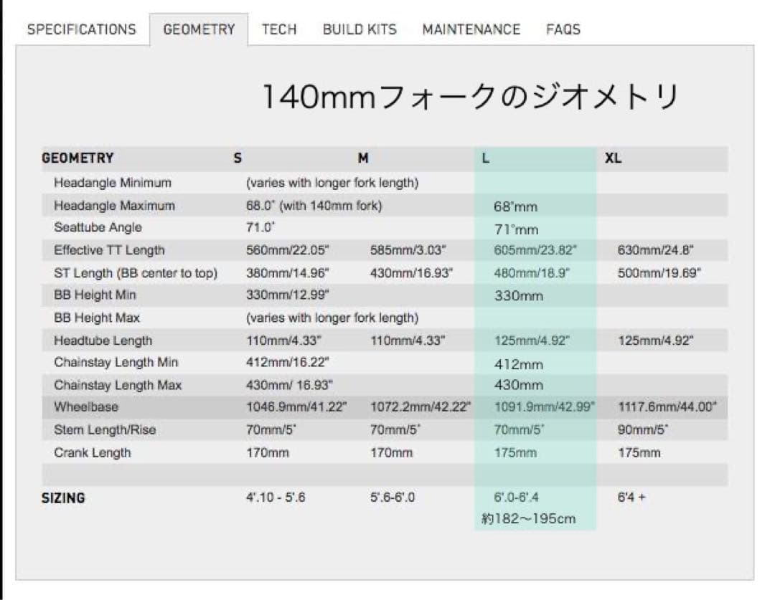Go to the Maintenance tab
Viewport: 775px width, 600px height.
[x=471, y=29]
